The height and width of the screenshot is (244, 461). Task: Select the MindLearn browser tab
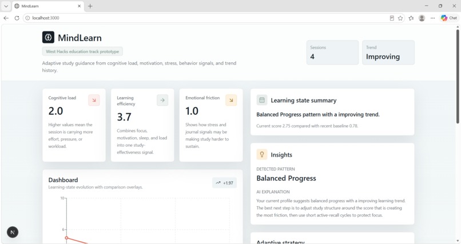(x=48, y=6)
